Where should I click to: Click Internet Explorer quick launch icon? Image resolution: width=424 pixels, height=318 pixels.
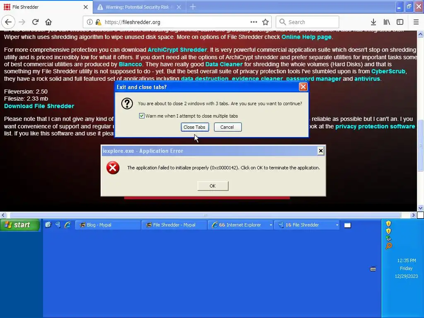[67, 225]
